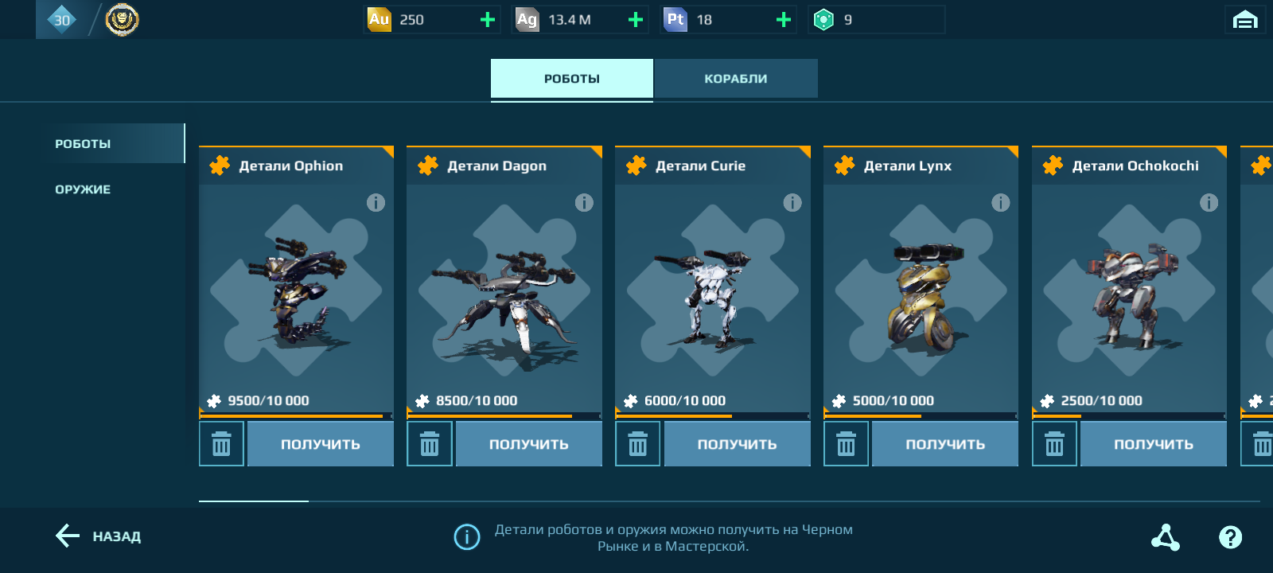This screenshot has width=1273, height=573.
Task: Open the help question mark icon
Action: (1230, 537)
